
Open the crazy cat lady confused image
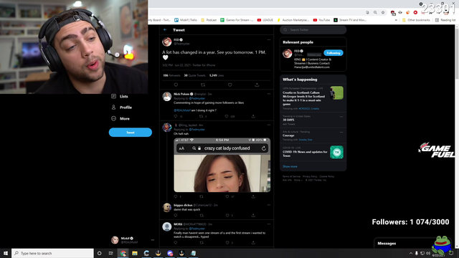click(x=222, y=165)
